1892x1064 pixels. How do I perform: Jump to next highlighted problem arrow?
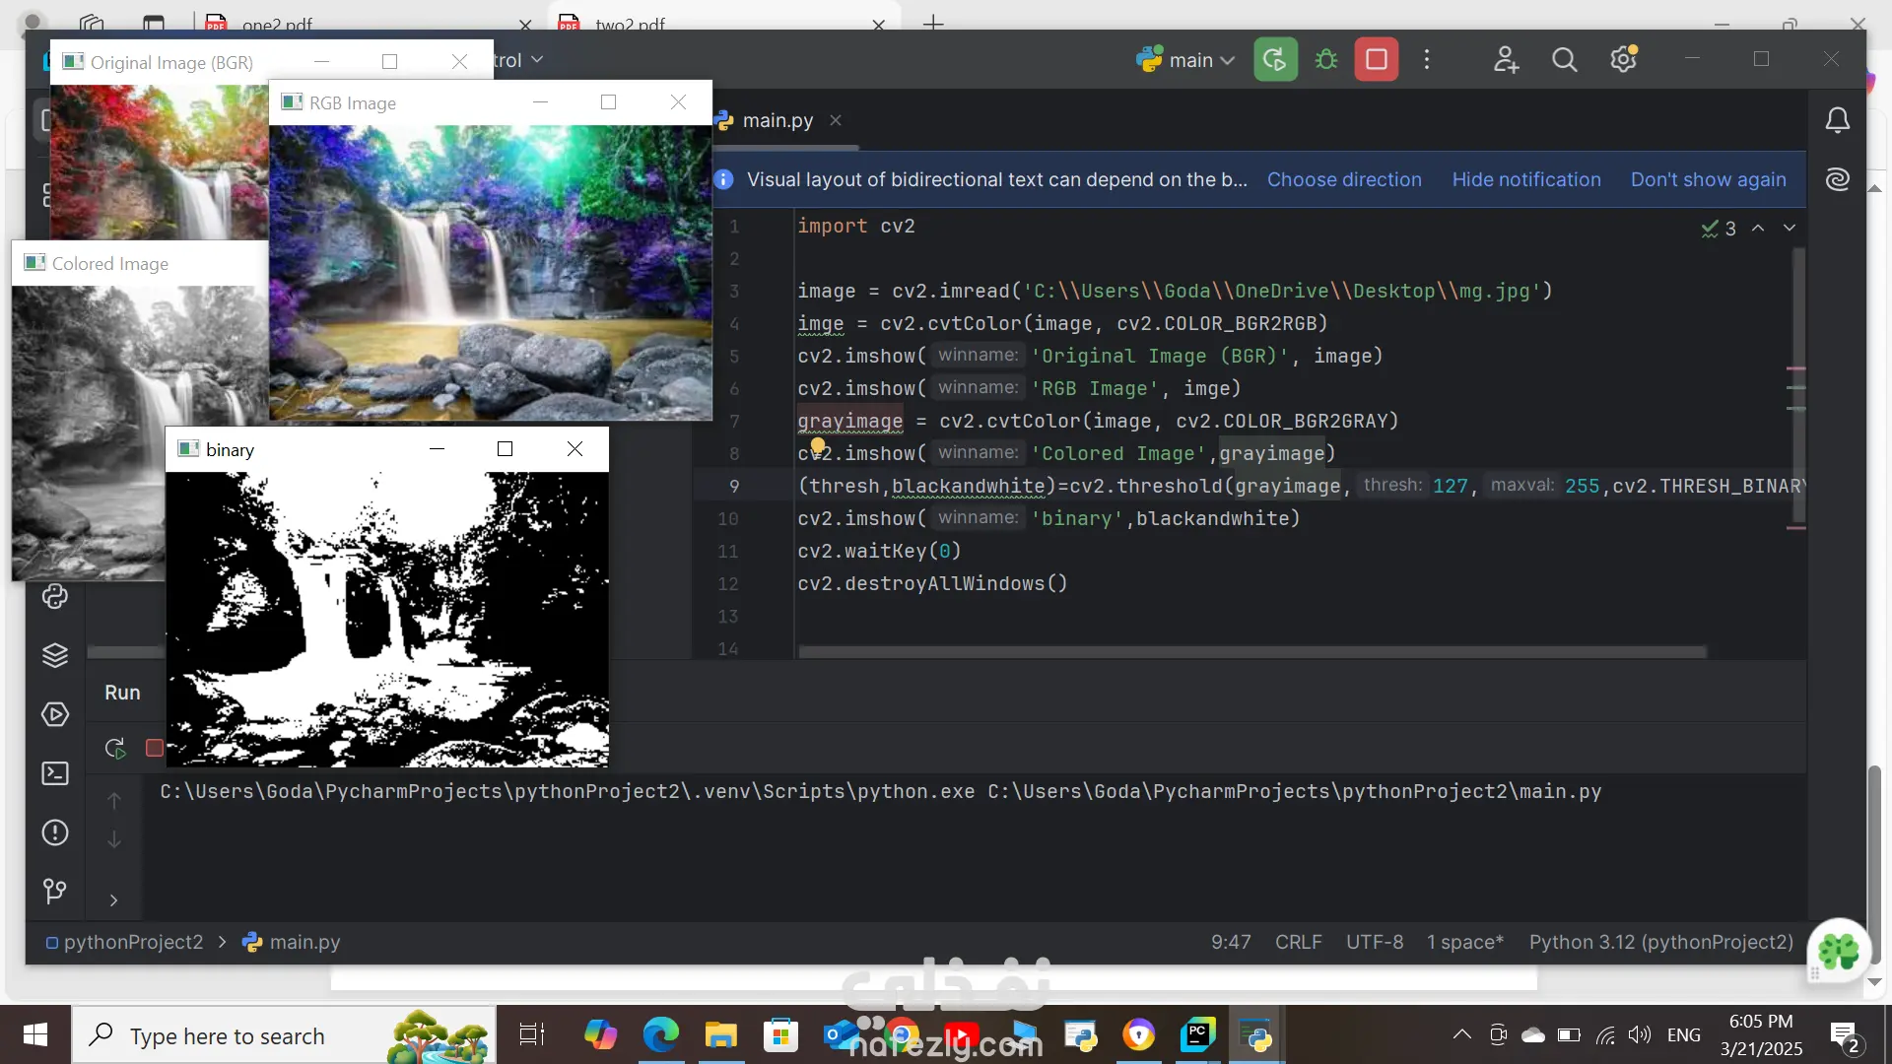click(1790, 228)
